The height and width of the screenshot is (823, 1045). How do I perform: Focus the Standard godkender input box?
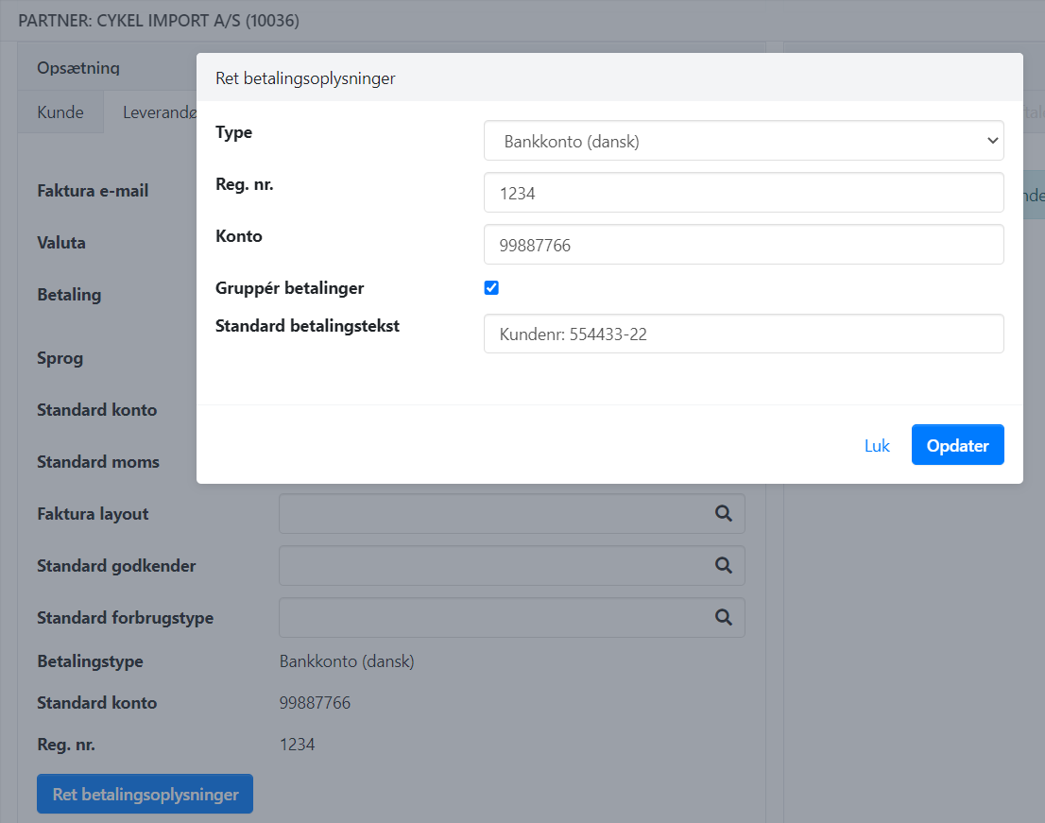click(x=491, y=565)
